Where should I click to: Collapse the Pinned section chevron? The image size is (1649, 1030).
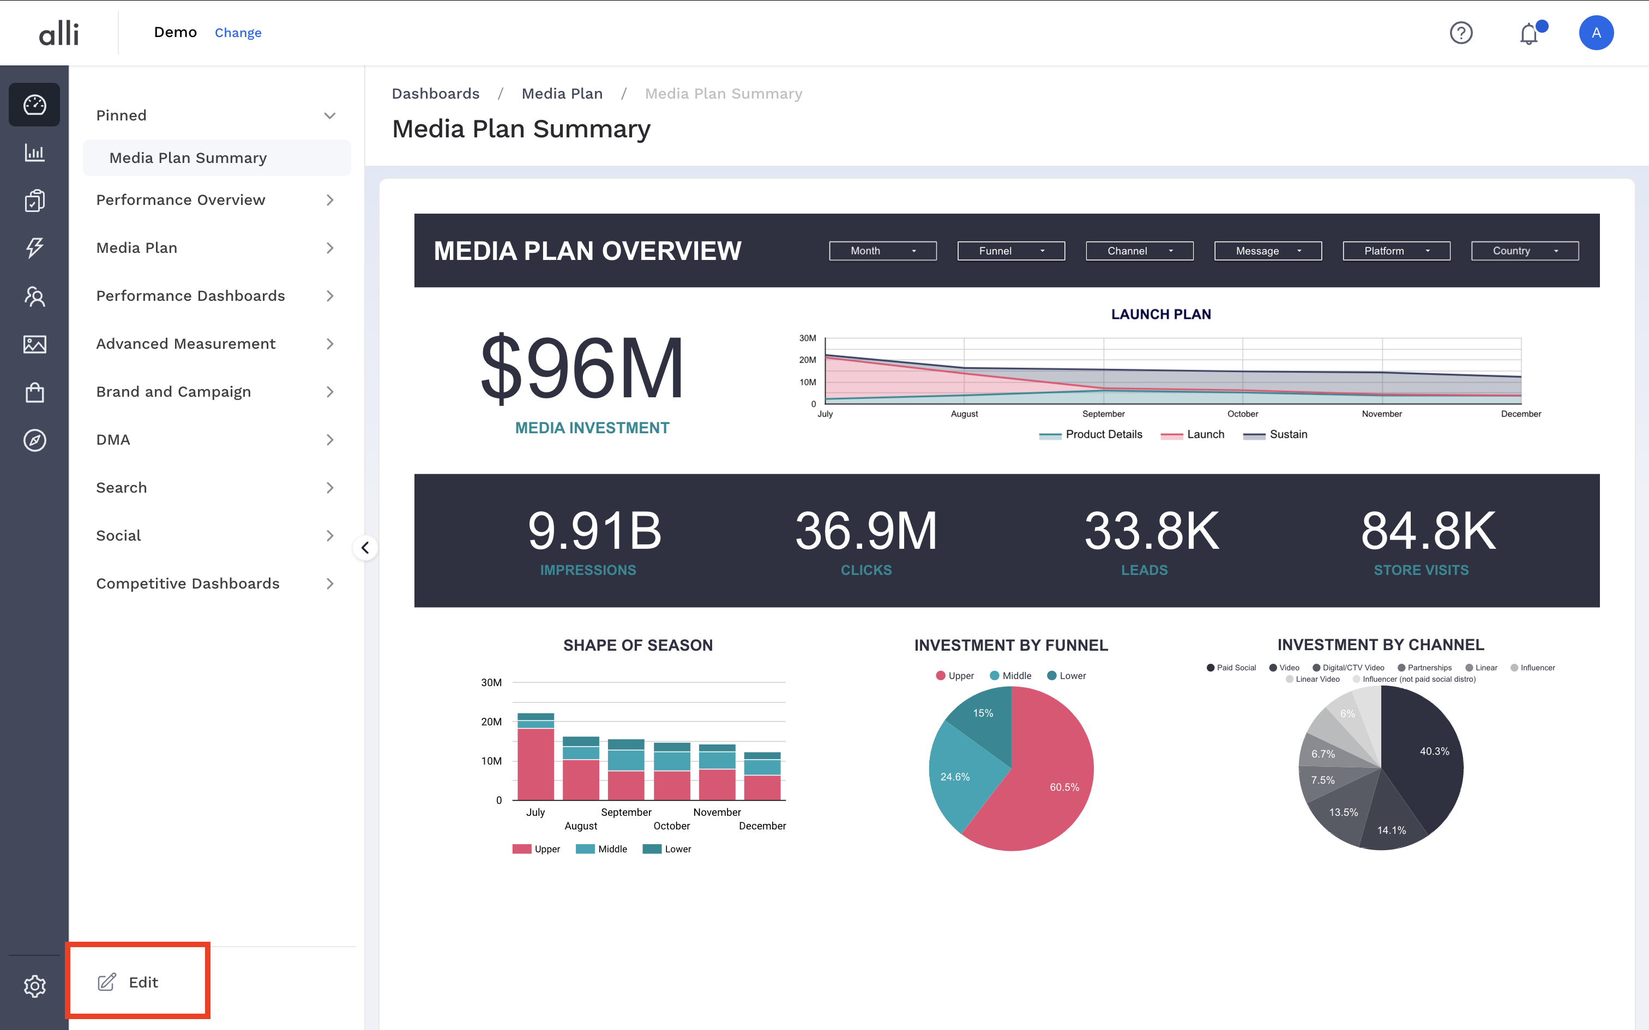330,115
